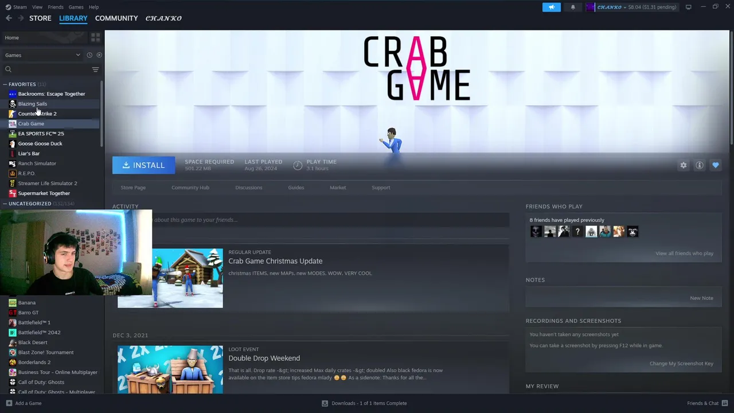Click the back navigation arrow
This screenshot has height=413, width=734.
click(x=9, y=18)
